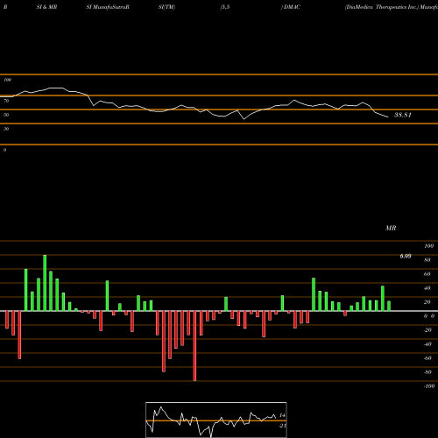438x438 pixels.
Task: Click the 100 label on upper RSI axis
Action: 7,80
